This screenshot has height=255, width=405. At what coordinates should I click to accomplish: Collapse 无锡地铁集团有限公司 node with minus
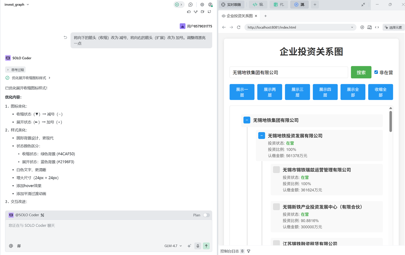247,120
